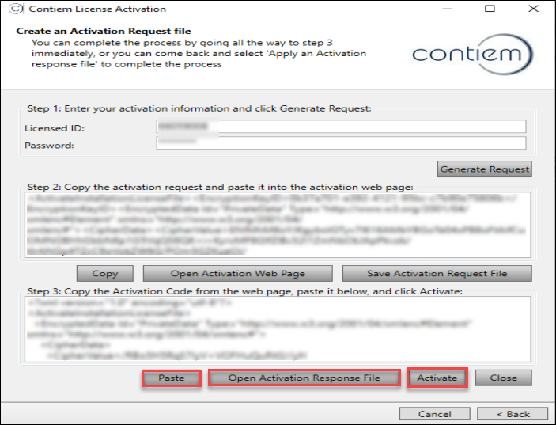Focus the Licensed ID input field
This screenshot has width=556, height=425.
[341, 127]
